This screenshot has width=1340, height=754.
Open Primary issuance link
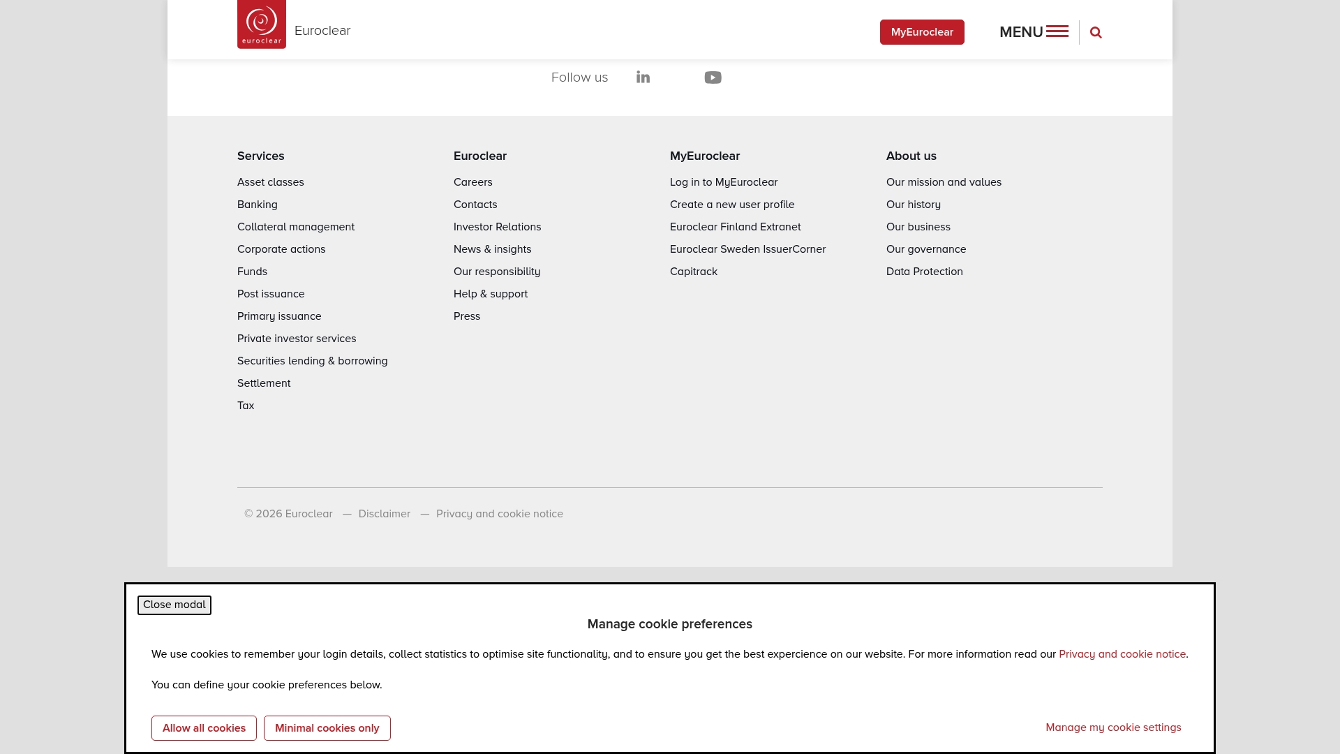[x=279, y=316]
